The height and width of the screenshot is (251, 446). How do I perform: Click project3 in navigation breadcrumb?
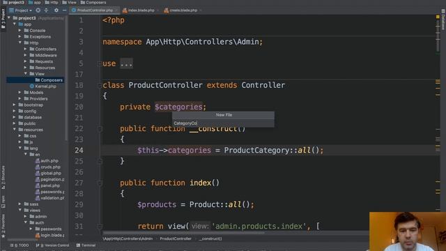tap(14, 3)
